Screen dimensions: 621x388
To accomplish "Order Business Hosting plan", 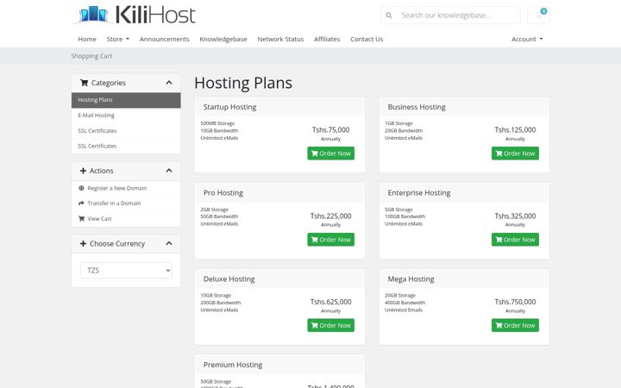I will [x=515, y=153].
